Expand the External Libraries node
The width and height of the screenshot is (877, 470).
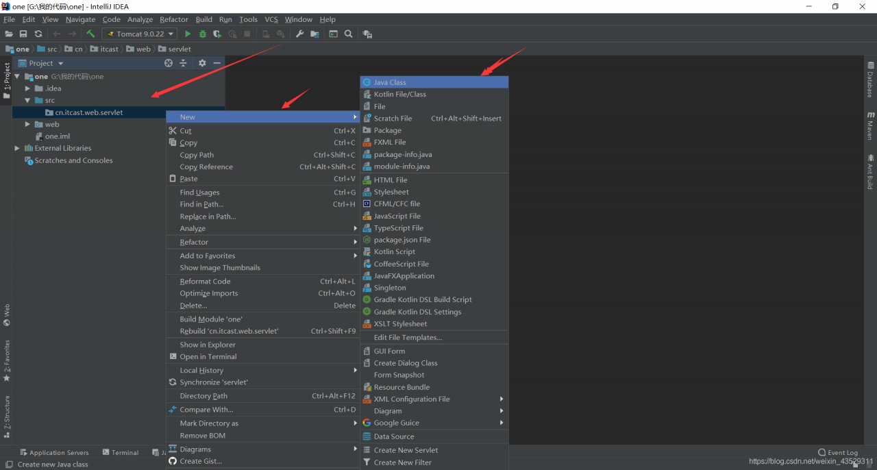[x=17, y=148]
